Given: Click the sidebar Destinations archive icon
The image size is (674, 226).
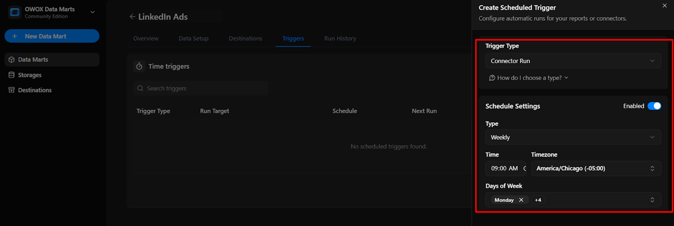Looking at the screenshot, I should tap(12, 90).
